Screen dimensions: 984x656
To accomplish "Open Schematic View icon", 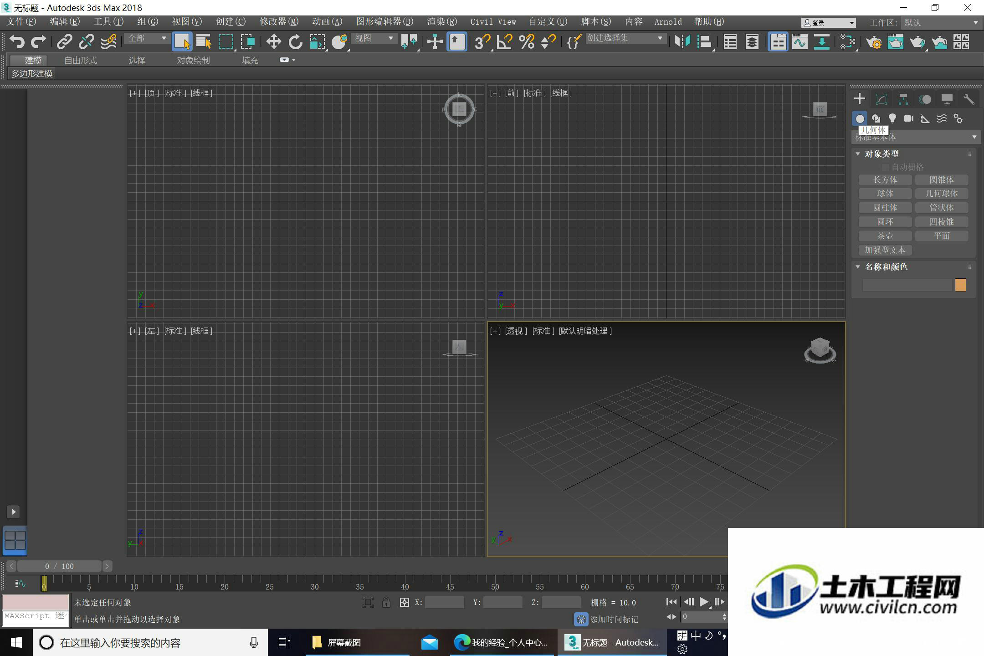I will (822, 42).
